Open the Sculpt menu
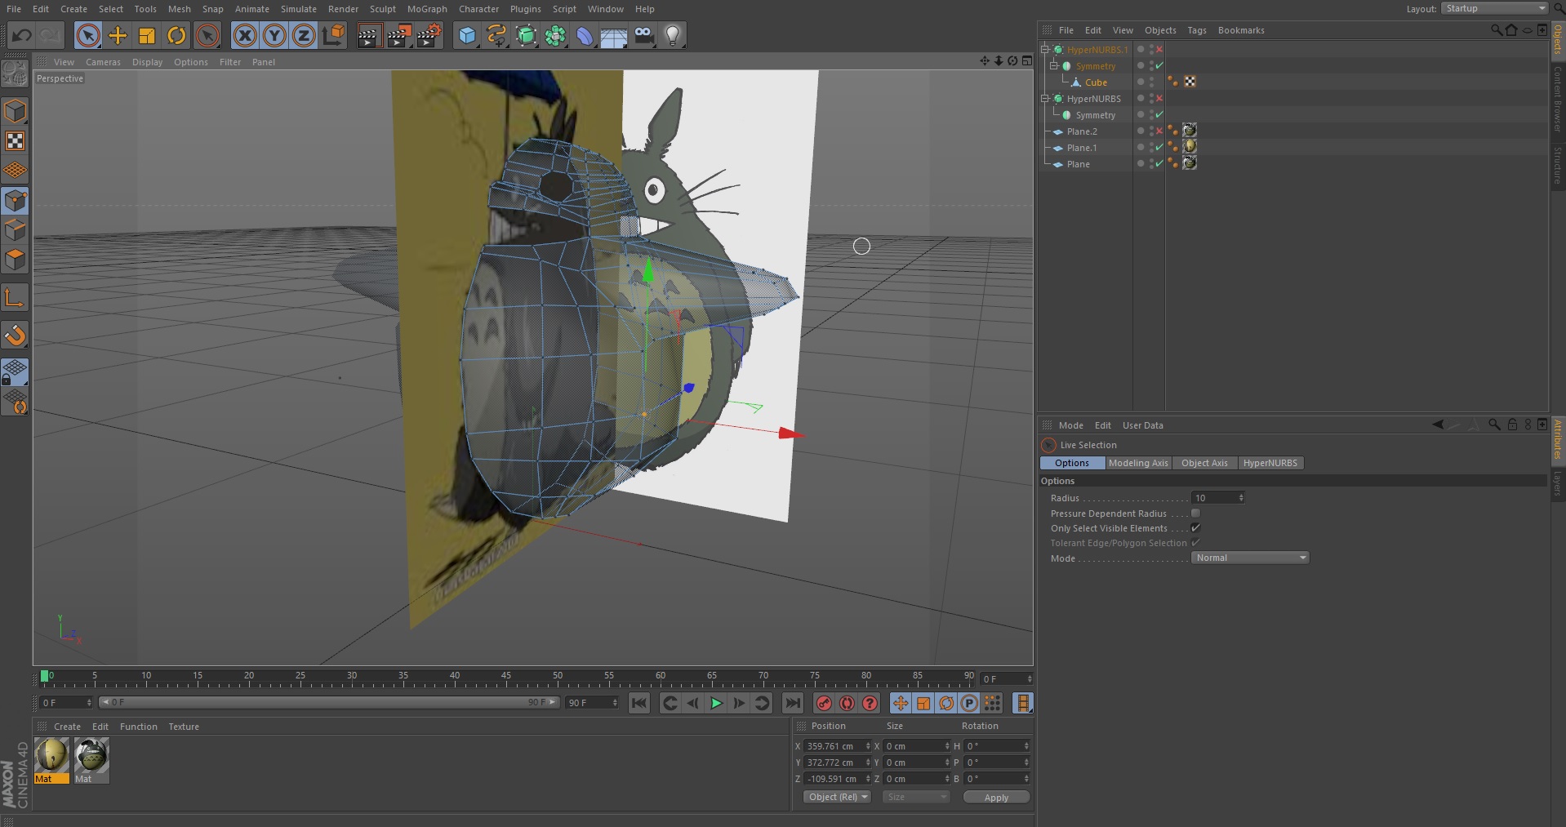1566x827 pixels. coord(382,9)
